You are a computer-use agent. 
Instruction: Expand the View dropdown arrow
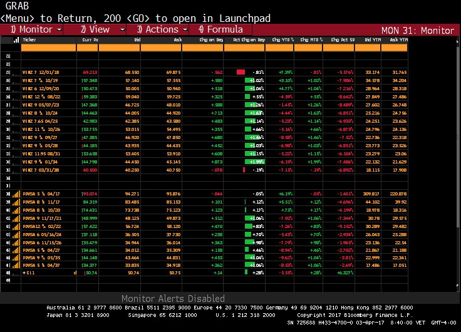(119, 29)
